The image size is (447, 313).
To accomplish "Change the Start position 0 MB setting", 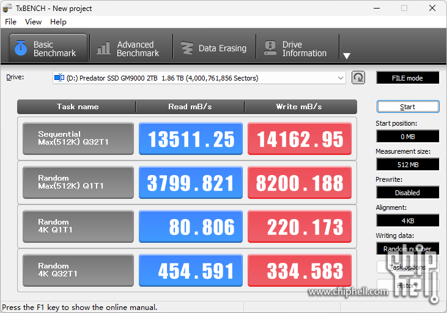I will [408, 137].
